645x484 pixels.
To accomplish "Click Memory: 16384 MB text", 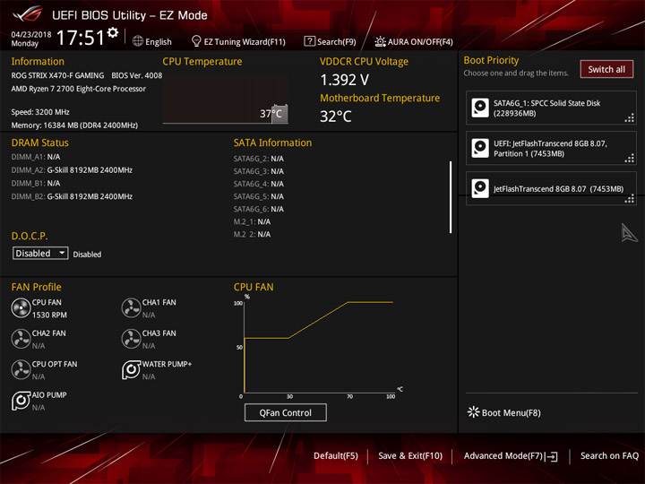I will click(74, 125).
